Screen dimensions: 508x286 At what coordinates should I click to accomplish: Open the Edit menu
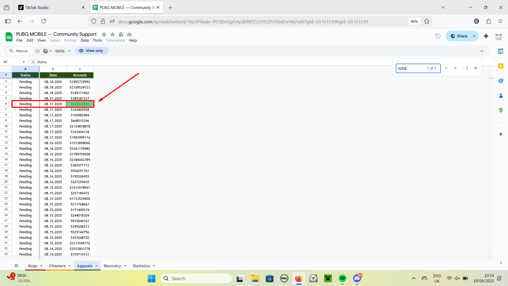click(30, 40)
